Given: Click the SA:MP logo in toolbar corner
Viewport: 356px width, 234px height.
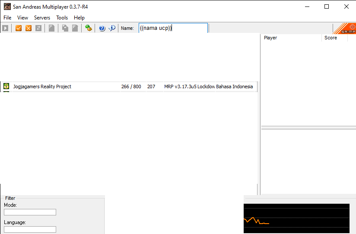Looking at the screenshot, I should (345, 29).
